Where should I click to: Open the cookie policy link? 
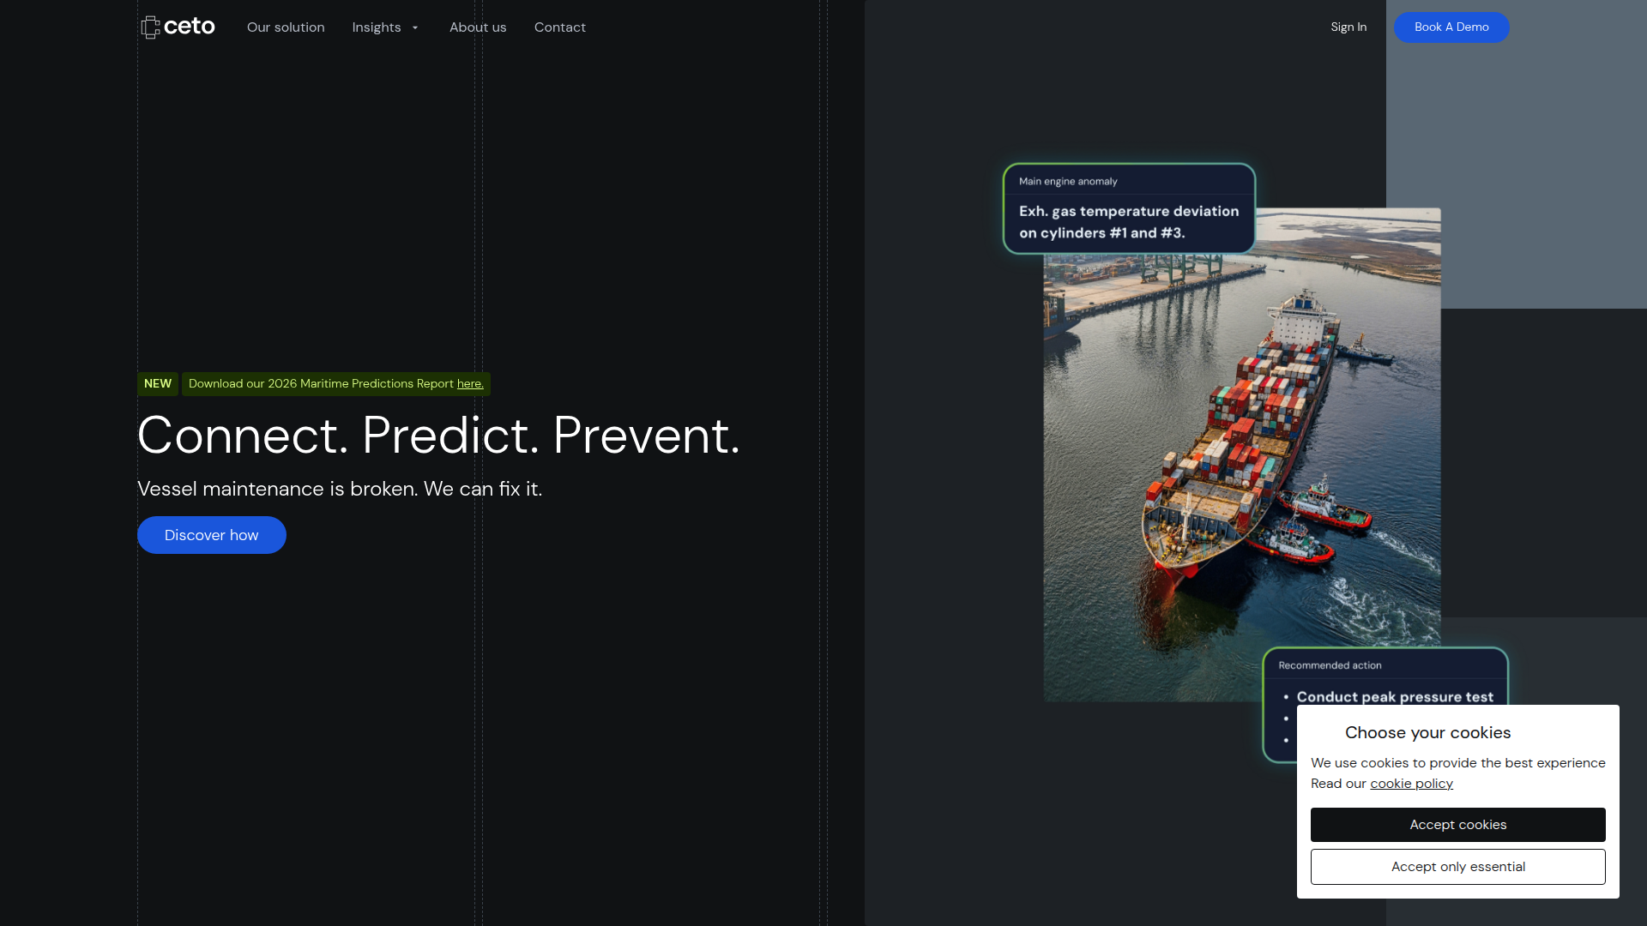click(x=1411, y=784)
